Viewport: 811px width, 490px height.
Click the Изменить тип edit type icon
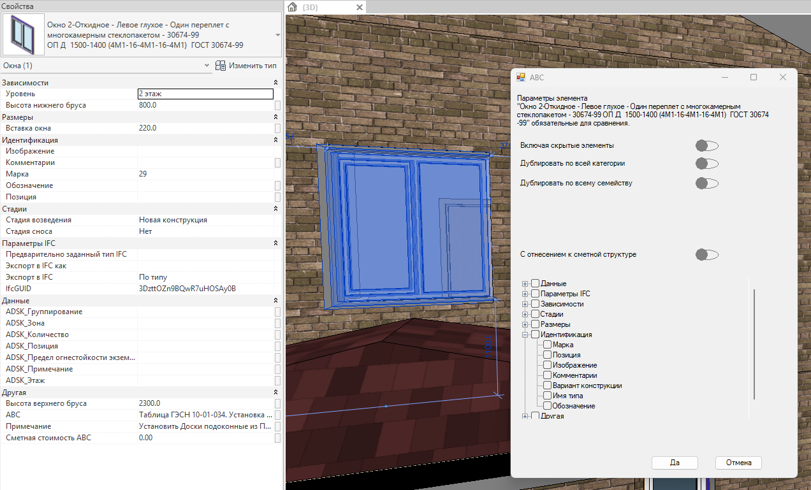[221, 66]
